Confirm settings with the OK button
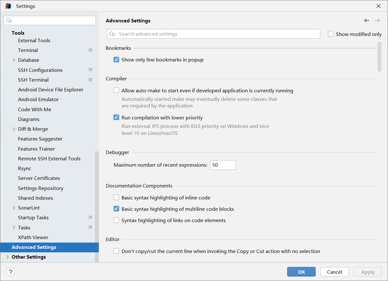The image size is (388, 281). (x=301, y=272)
